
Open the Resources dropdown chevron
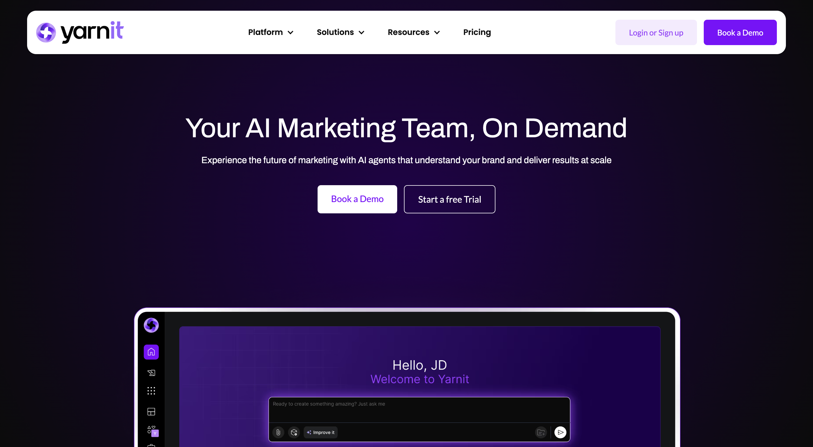[437, 32]
